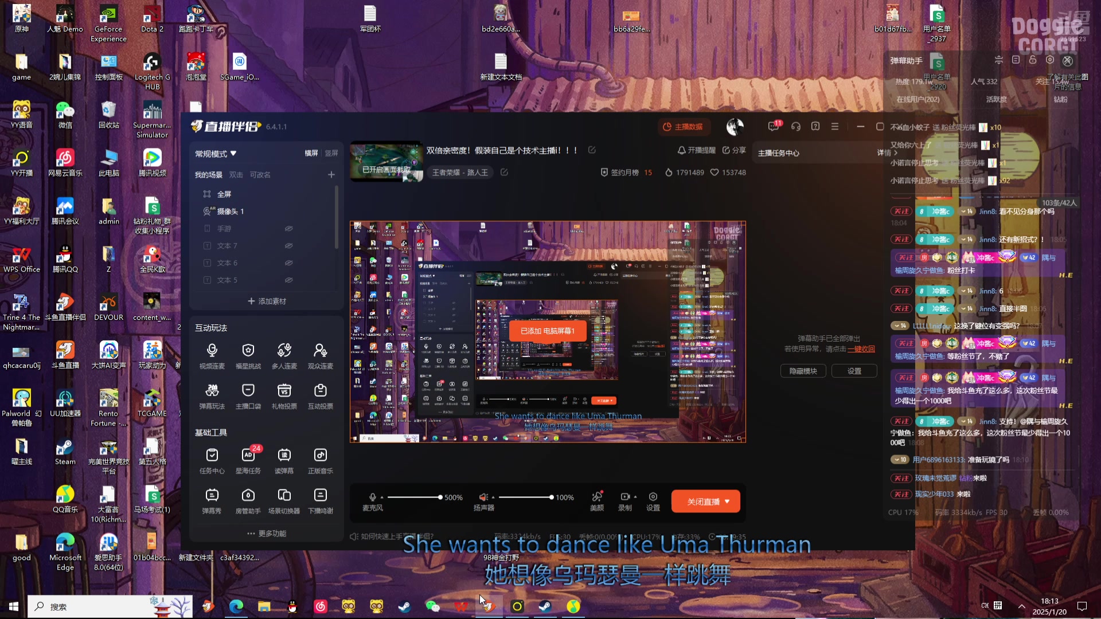Open 观众连麦 audience mic link
Image resolution: width=1101 pixels, height=619 pixels.
[320, 356]
